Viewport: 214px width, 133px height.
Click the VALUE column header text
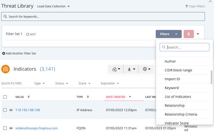point(20,97)
